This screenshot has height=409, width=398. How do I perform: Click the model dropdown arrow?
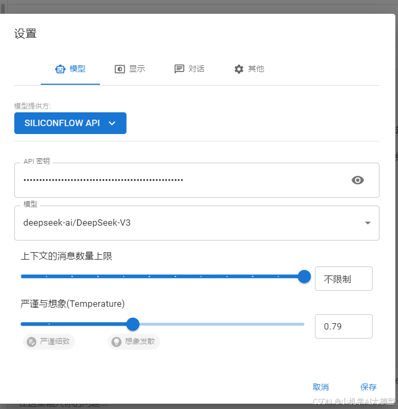[368, 223]
